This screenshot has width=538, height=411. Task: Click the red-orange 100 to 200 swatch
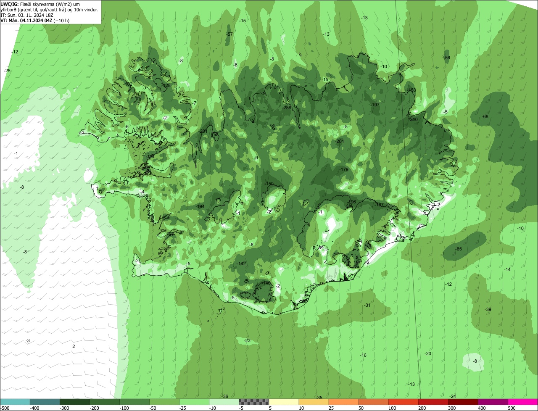click(403, 402)
